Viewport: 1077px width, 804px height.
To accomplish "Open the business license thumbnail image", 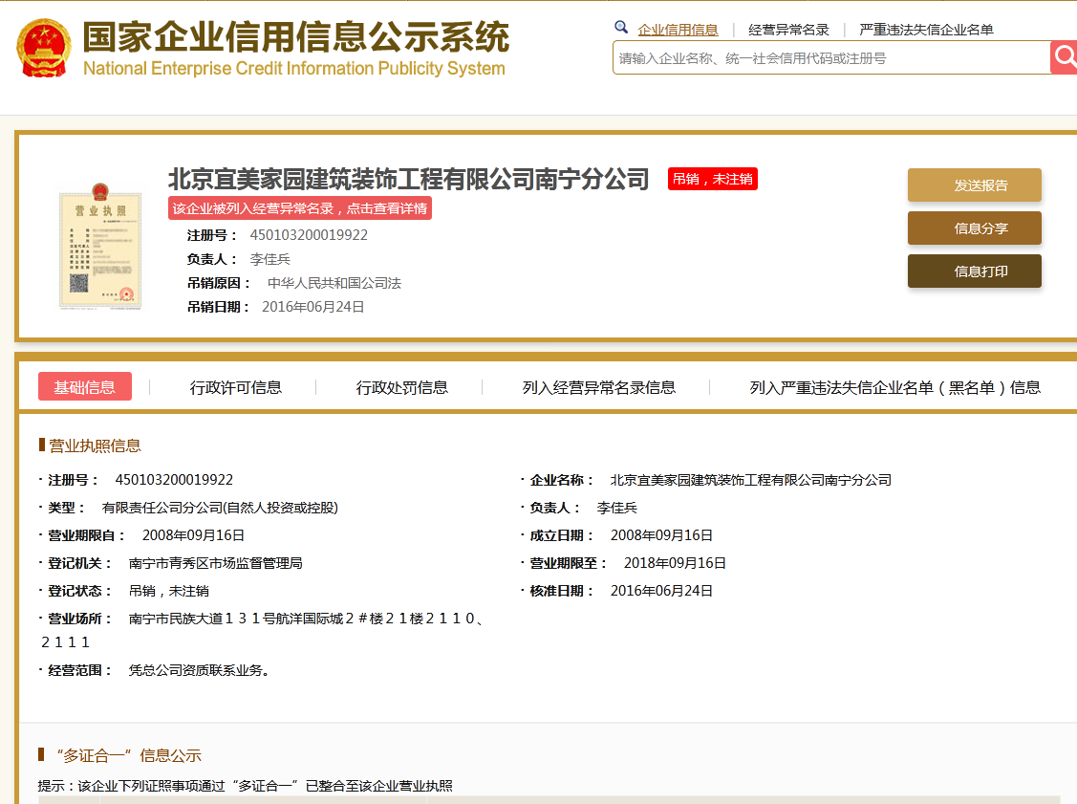I will 100,246.
